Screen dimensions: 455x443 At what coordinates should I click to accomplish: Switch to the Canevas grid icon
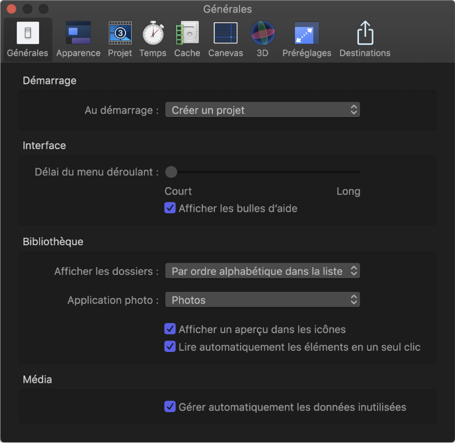tap(225, 33)
